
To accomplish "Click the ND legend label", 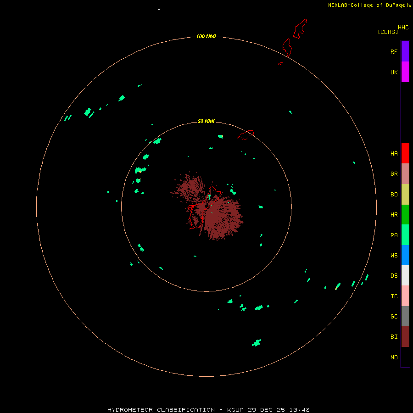I will click(394, 357).
